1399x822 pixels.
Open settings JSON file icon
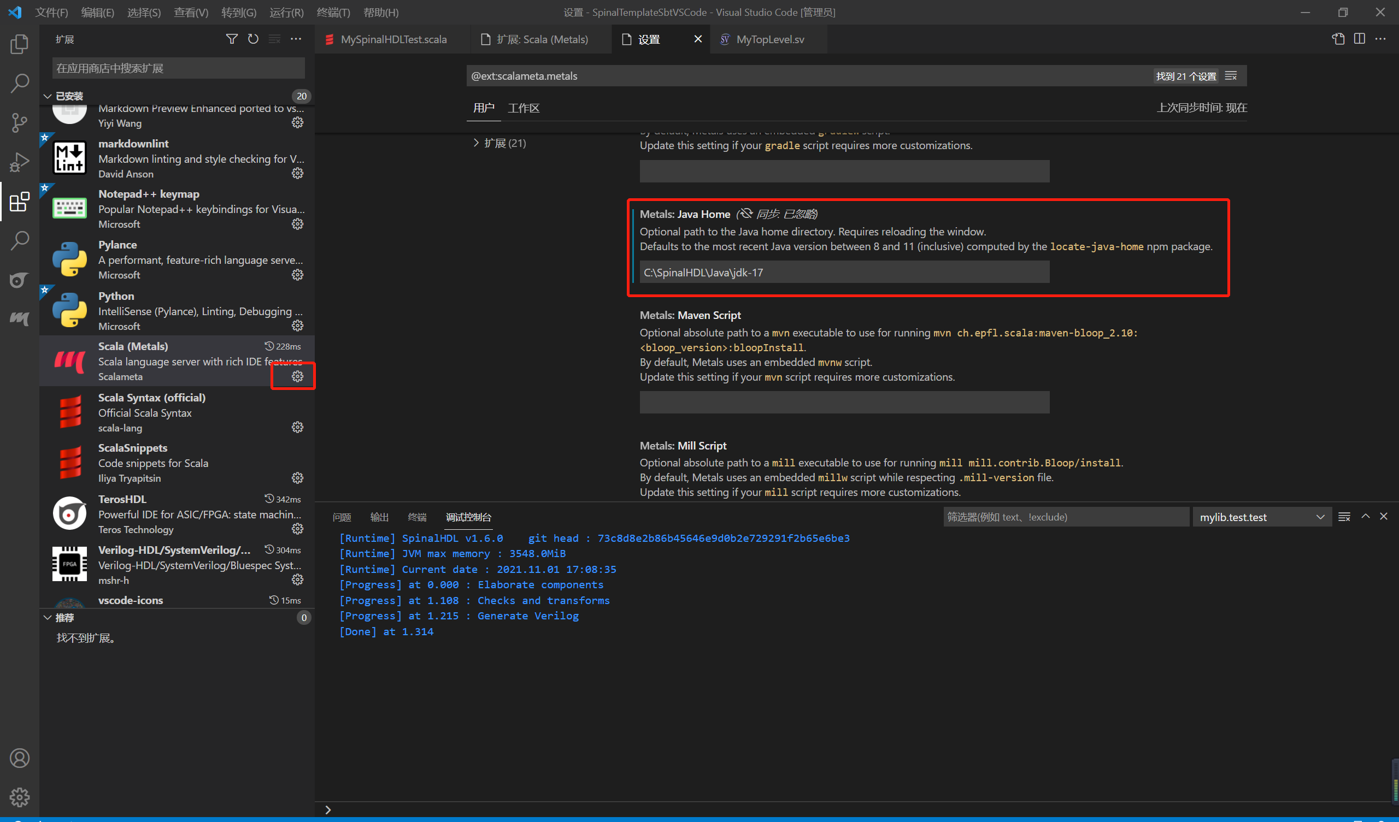click(1338, 39)
